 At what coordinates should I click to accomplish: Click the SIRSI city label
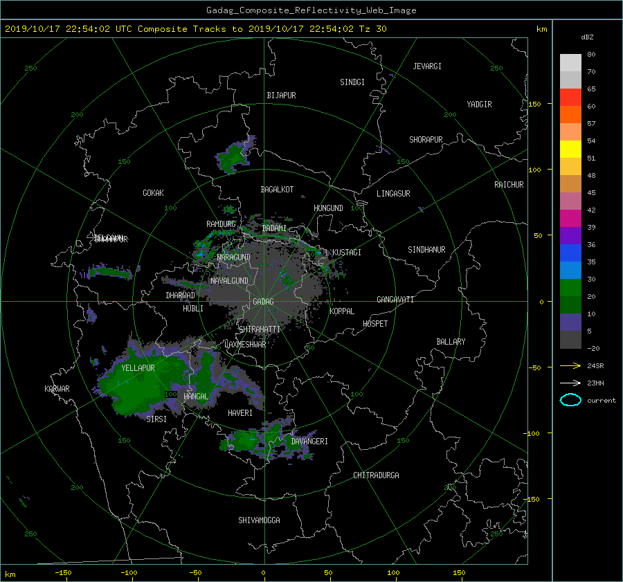pos(156,419)
